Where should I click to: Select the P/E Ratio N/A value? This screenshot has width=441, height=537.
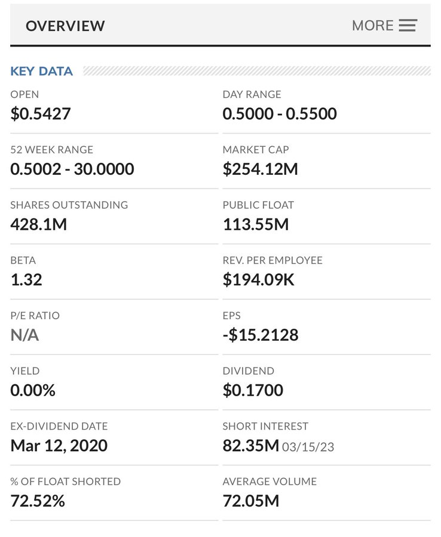24,335
